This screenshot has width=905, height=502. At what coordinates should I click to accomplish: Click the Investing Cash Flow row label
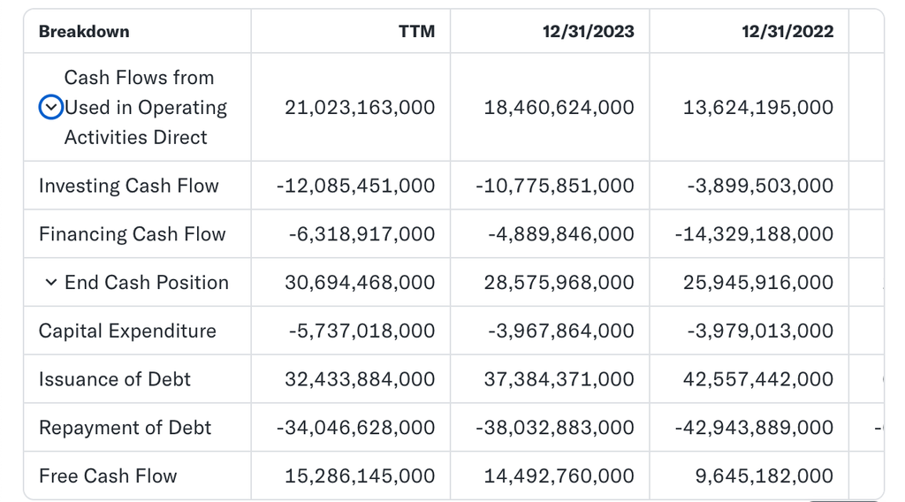tap(129, 186)
